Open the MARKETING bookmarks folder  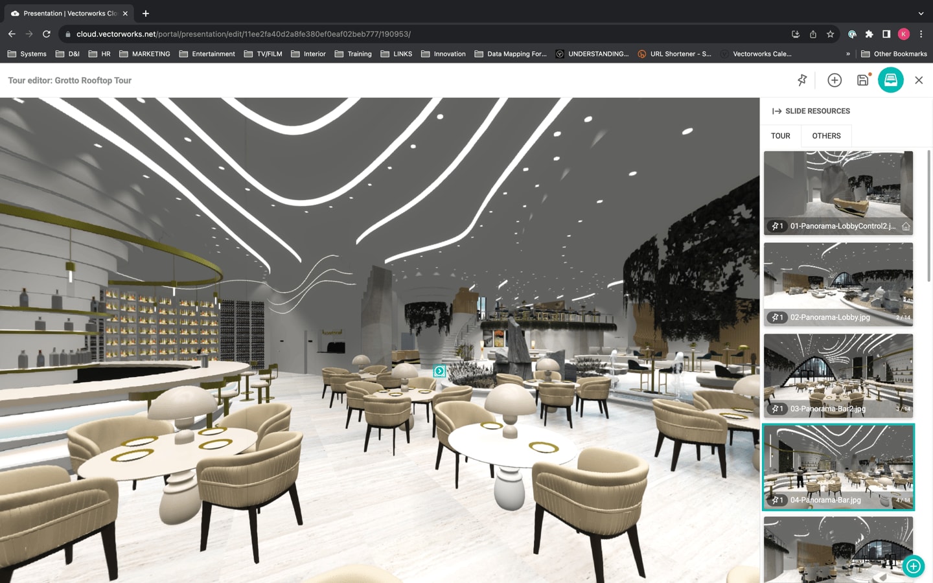click(x=145, y=54)
